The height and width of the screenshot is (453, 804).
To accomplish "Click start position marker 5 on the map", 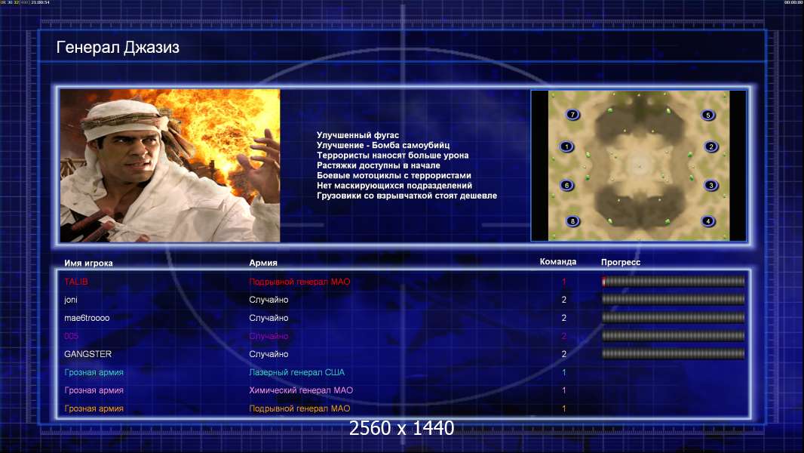I will [x=708, y=115].
